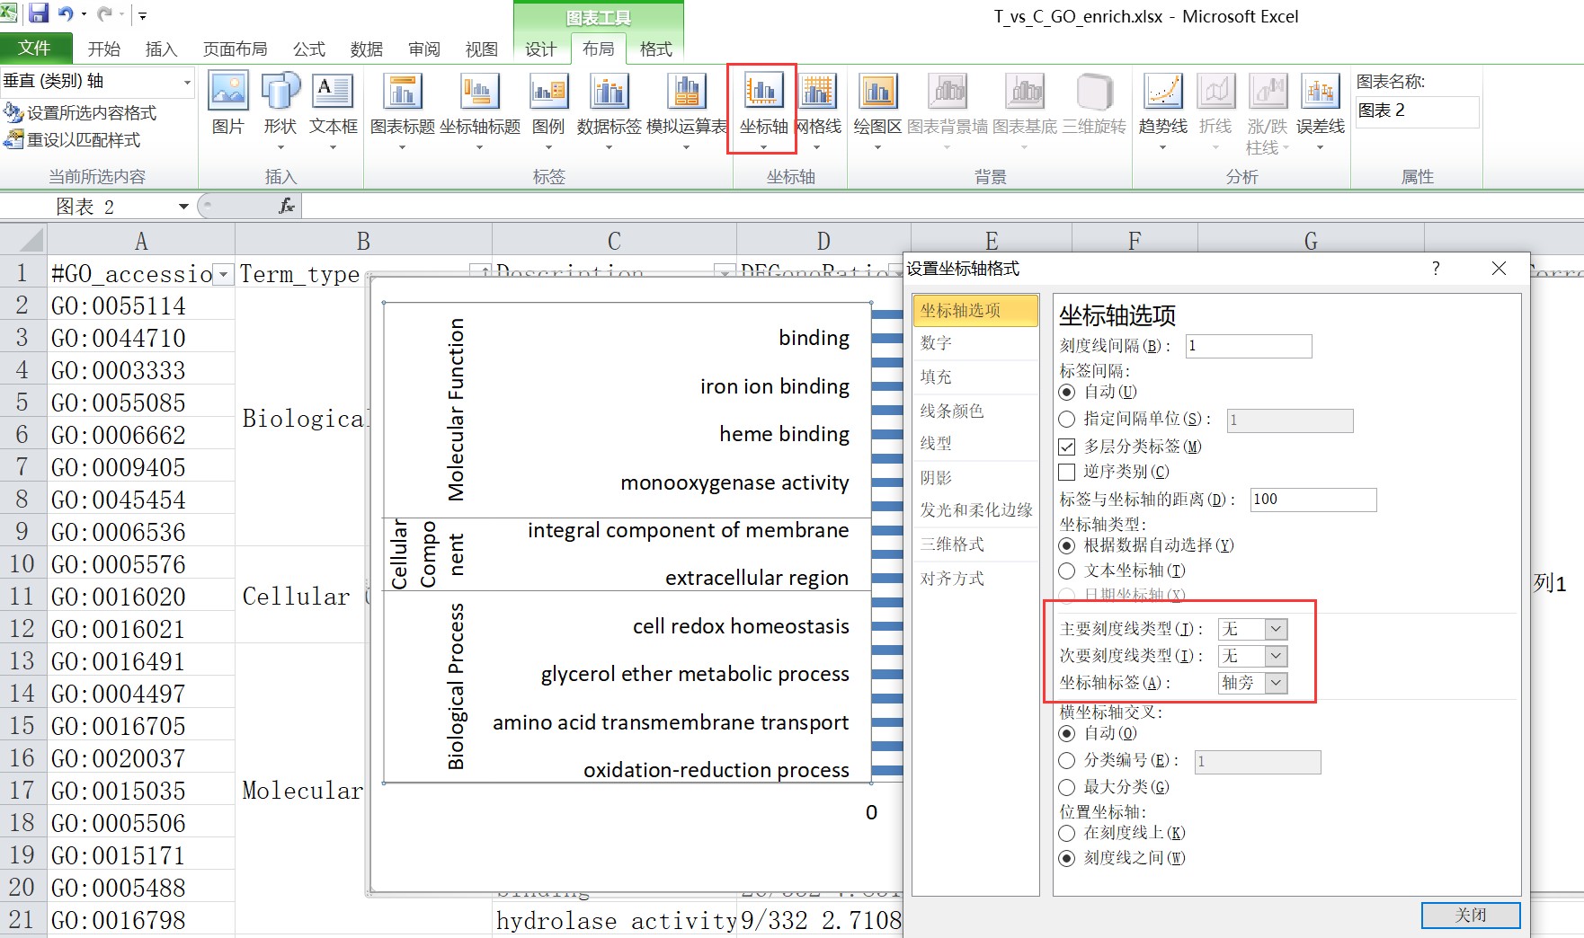Select 填充 in the dialog sidebar
1584x938 pixels.
click(x=975, y=377)
